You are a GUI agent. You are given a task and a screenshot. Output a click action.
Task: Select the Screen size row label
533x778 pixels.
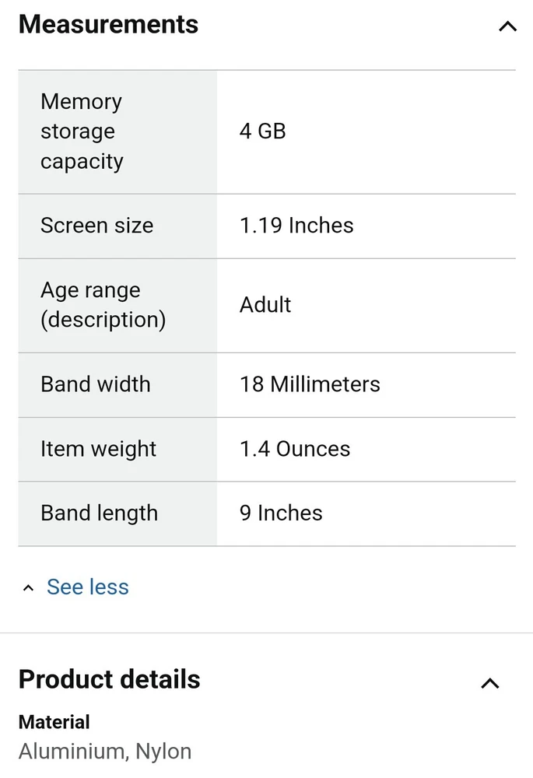click(96, 226)
